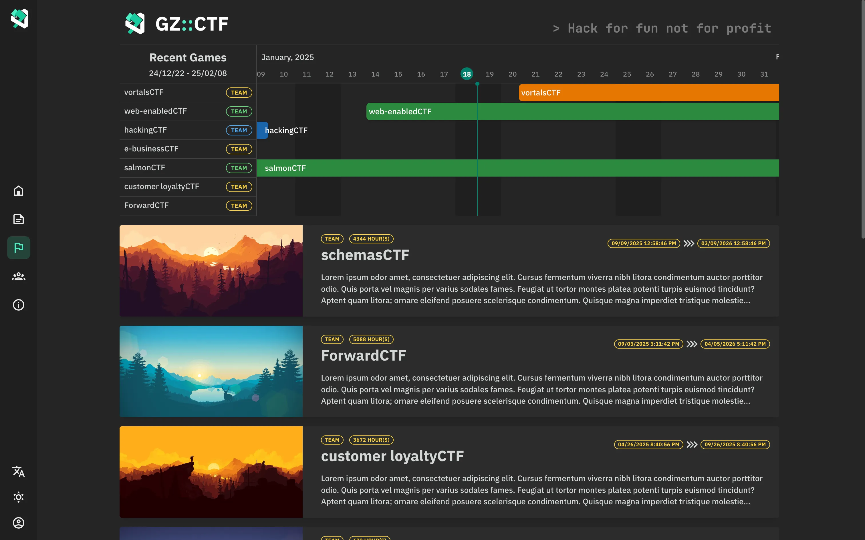865x540 pixels.
Task: Switch language with the translate icon
Action: 18,471
